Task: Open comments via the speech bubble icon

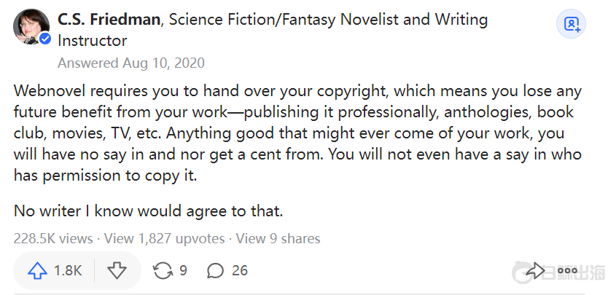Action: click(215, 271)
